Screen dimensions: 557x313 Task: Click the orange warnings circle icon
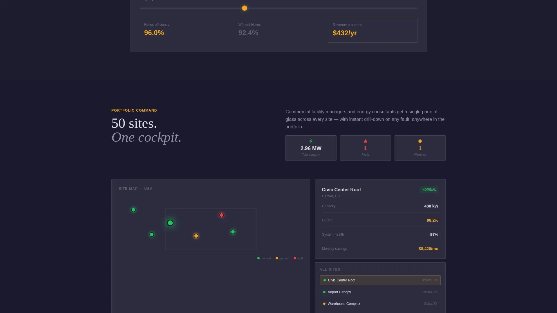point(420,141)
